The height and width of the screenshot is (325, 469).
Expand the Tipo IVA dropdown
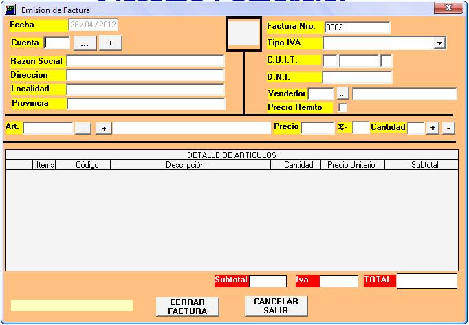point(439,43)
